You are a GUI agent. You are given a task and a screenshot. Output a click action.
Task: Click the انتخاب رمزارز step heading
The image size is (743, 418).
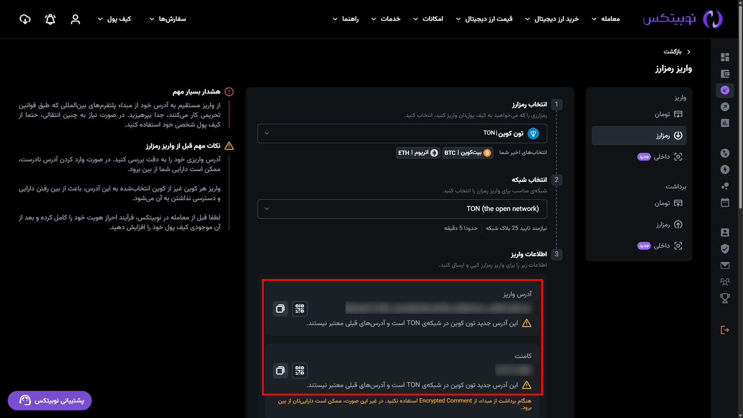click(x=529, y=104)
